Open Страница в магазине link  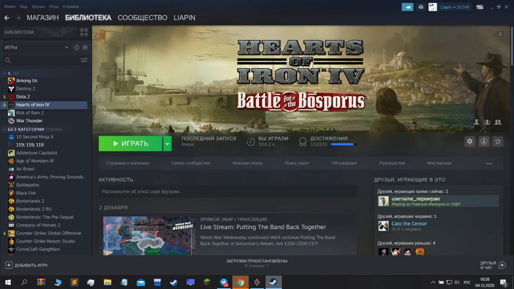pyautogui.click(x=127, y=163)
